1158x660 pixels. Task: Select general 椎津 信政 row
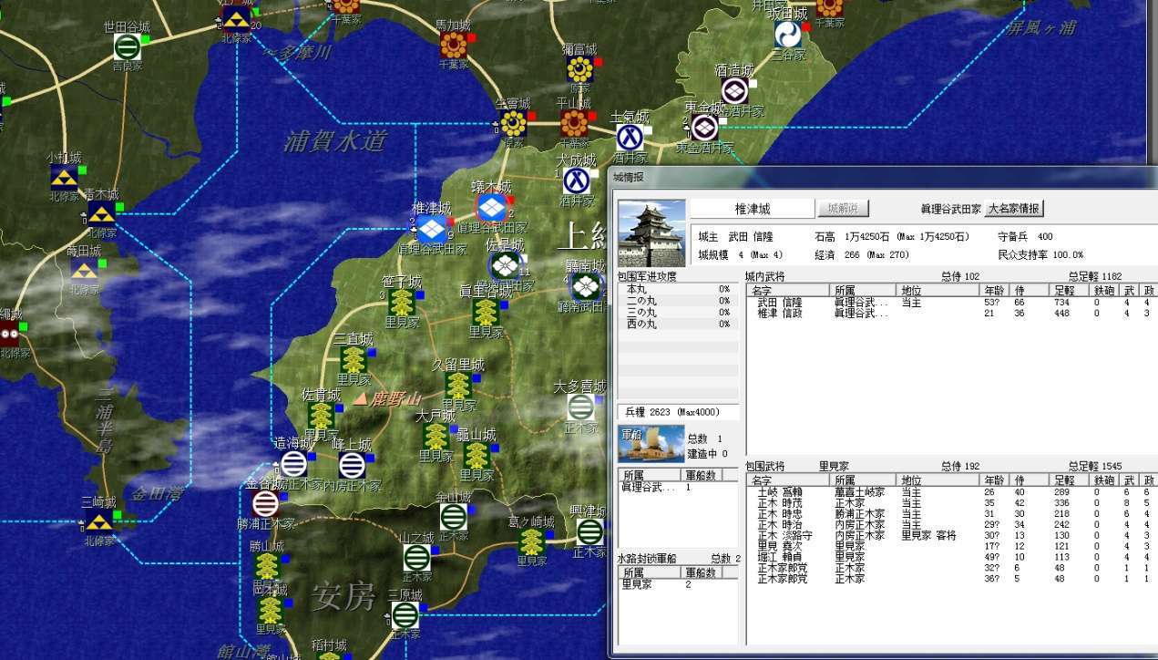[x=951, y=313]
